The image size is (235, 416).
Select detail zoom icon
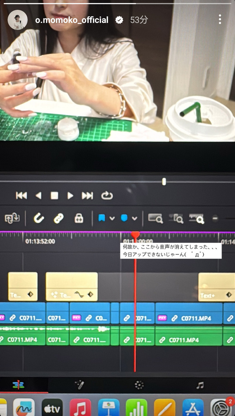click(176, 219)
